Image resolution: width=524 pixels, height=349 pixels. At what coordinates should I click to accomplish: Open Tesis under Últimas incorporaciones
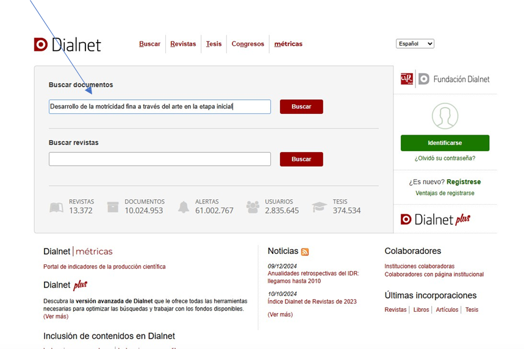[x=472, y=309]
